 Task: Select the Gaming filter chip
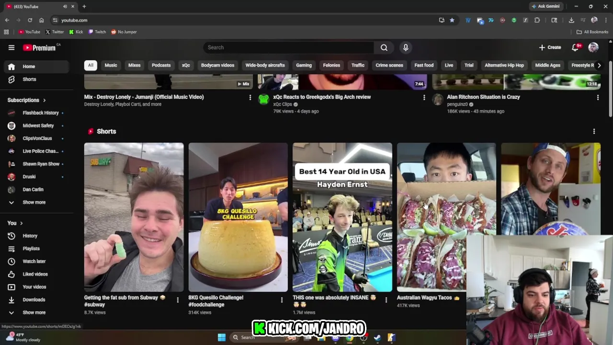tap(304, 65)
